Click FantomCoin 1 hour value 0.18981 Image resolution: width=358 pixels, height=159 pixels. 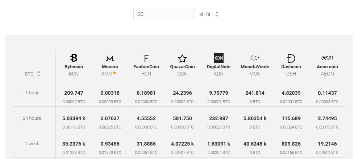pos(146,93)
